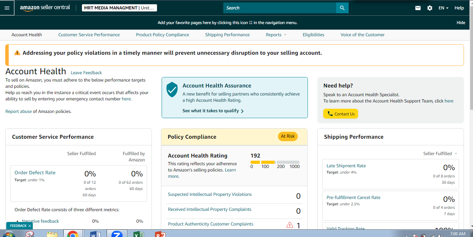473x237 pixels.
Task: Open See what it takes to qualify
Action: pyautogui.click(x=213, y=111)
